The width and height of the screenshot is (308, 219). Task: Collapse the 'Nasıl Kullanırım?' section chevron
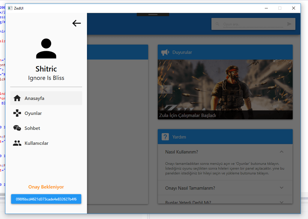[282, 152]
